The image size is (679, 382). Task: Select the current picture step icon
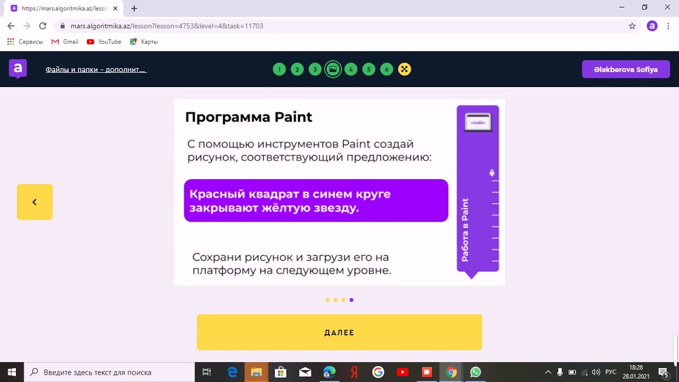[333, 70]
